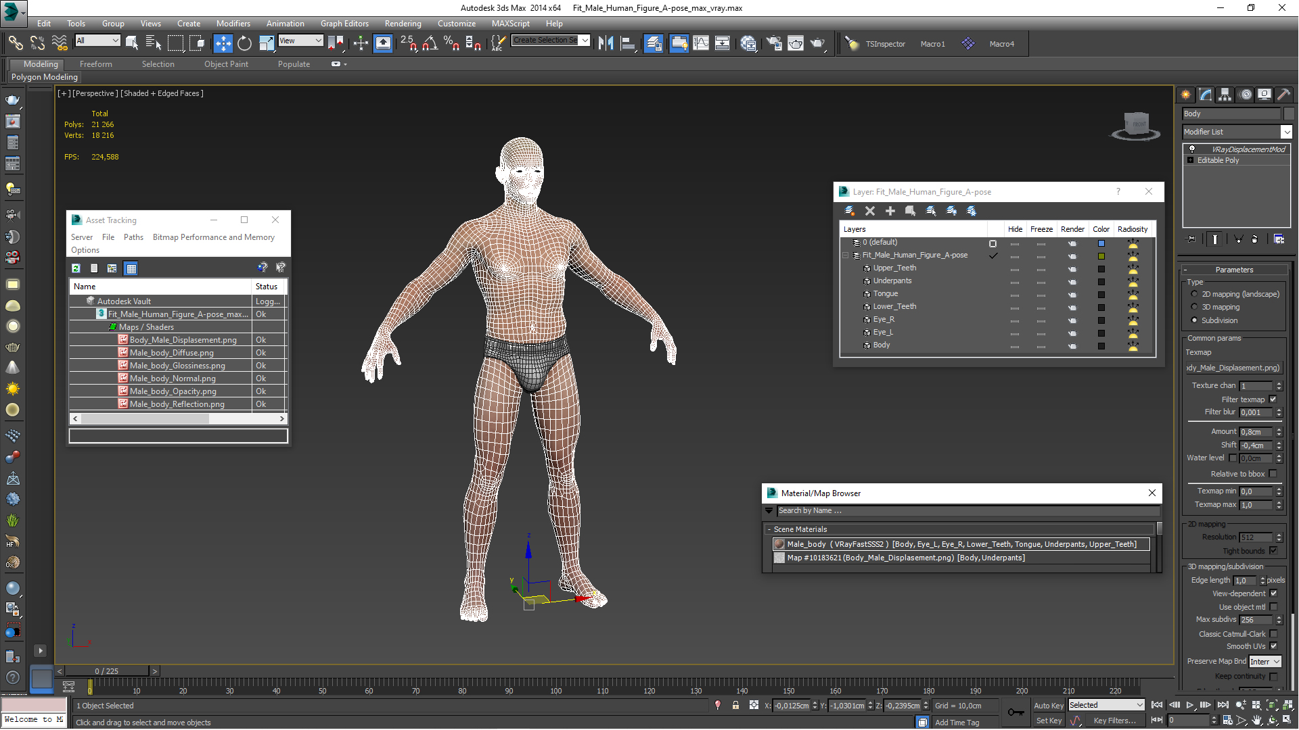The width and height of the screenshot is (1299, 730).
Task: Enable the Use object mtl checkbox
Action: pos(1273,607)
